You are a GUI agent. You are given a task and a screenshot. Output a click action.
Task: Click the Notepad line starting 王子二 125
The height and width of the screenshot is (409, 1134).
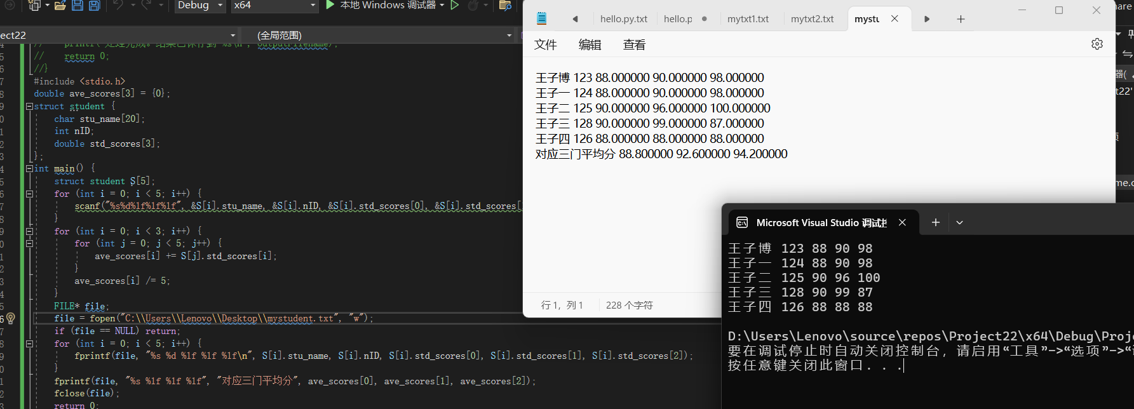coord(652,108)
